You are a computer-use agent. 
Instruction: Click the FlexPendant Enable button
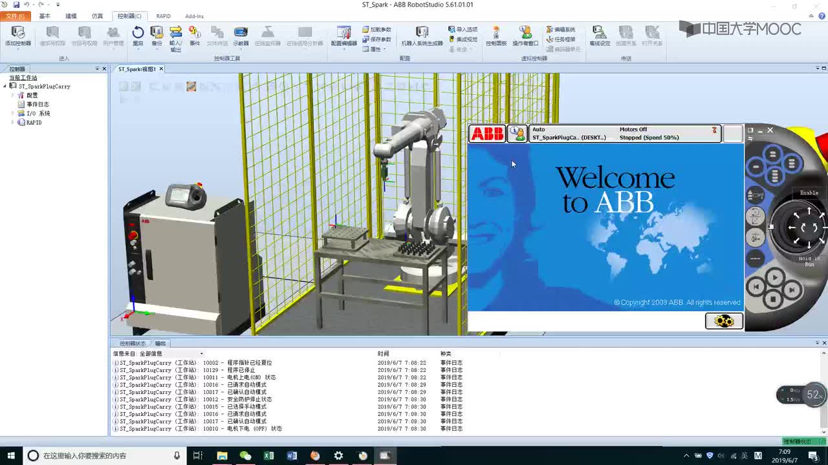point(809,192)
